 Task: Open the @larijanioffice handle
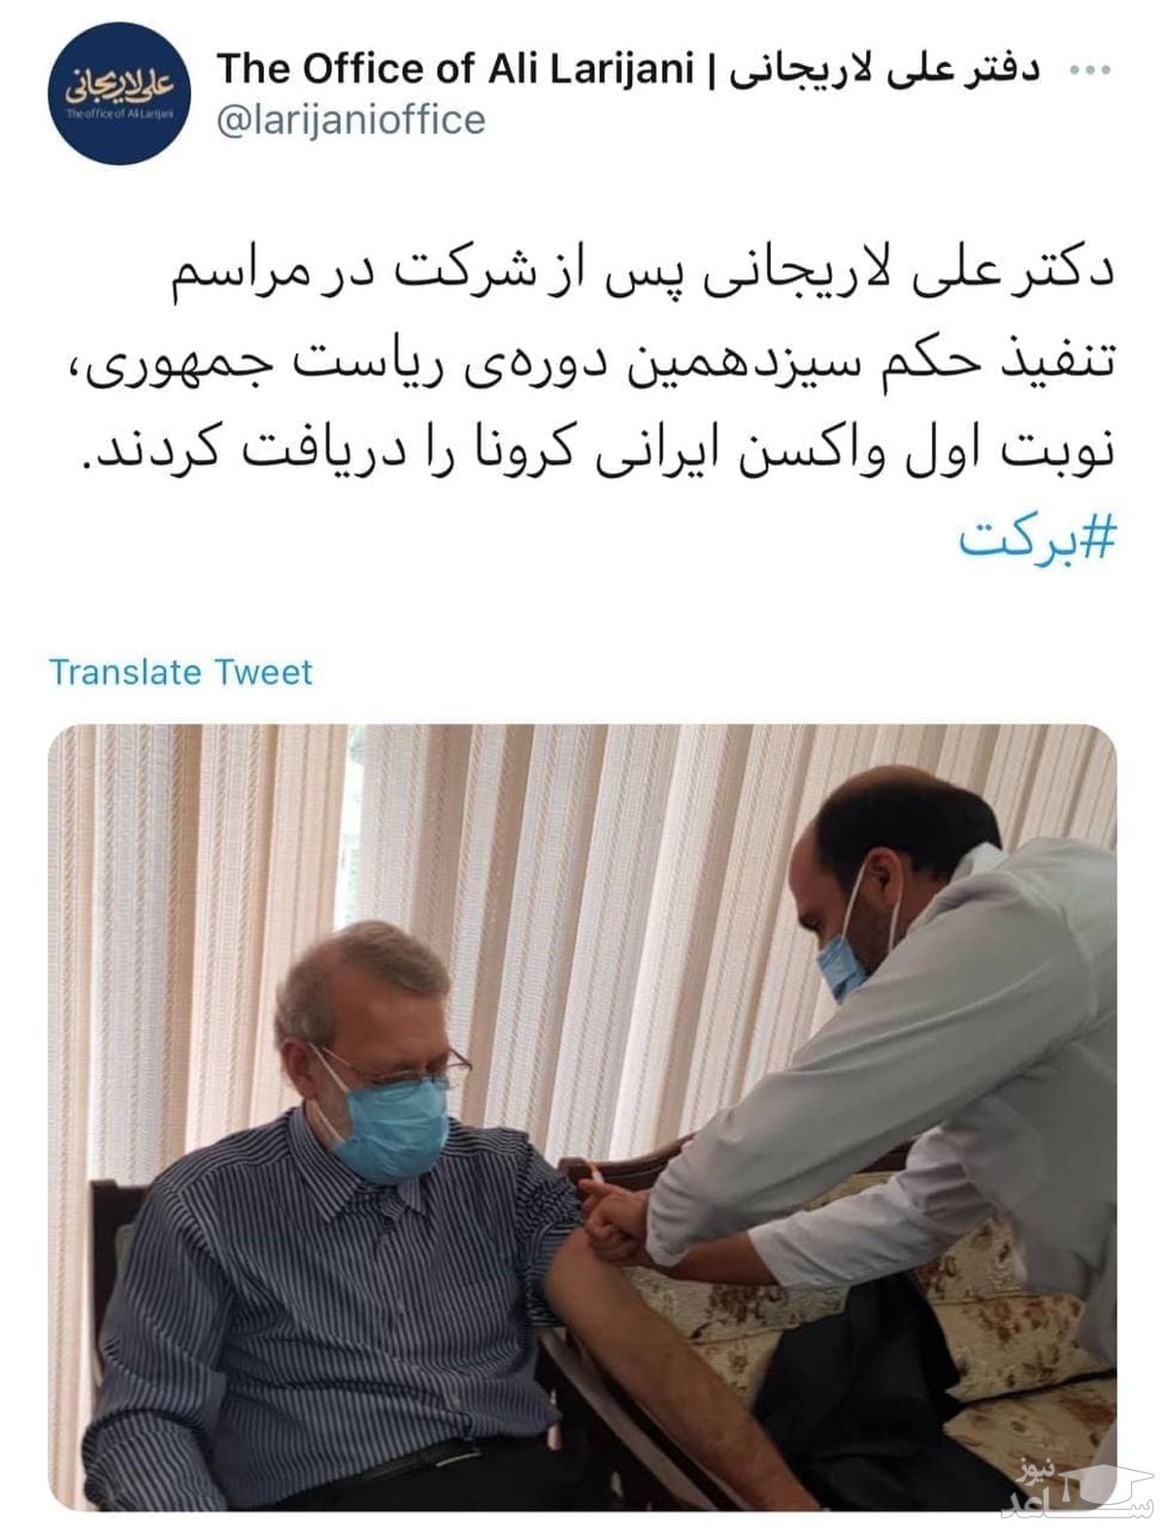point(350,120)
